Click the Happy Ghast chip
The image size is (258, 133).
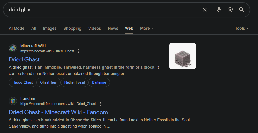click(x=23, y=82)
